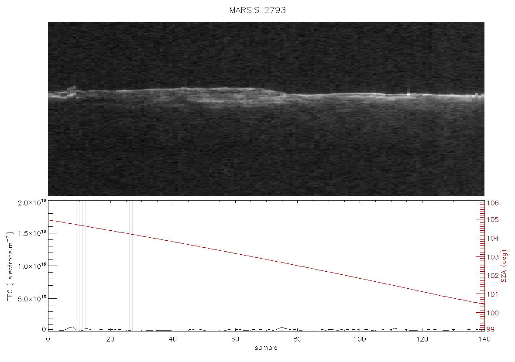This screenshot has width=515, height=362.
Task: Click the gray vertical line pair near sample 27
Action: point(131,265)
